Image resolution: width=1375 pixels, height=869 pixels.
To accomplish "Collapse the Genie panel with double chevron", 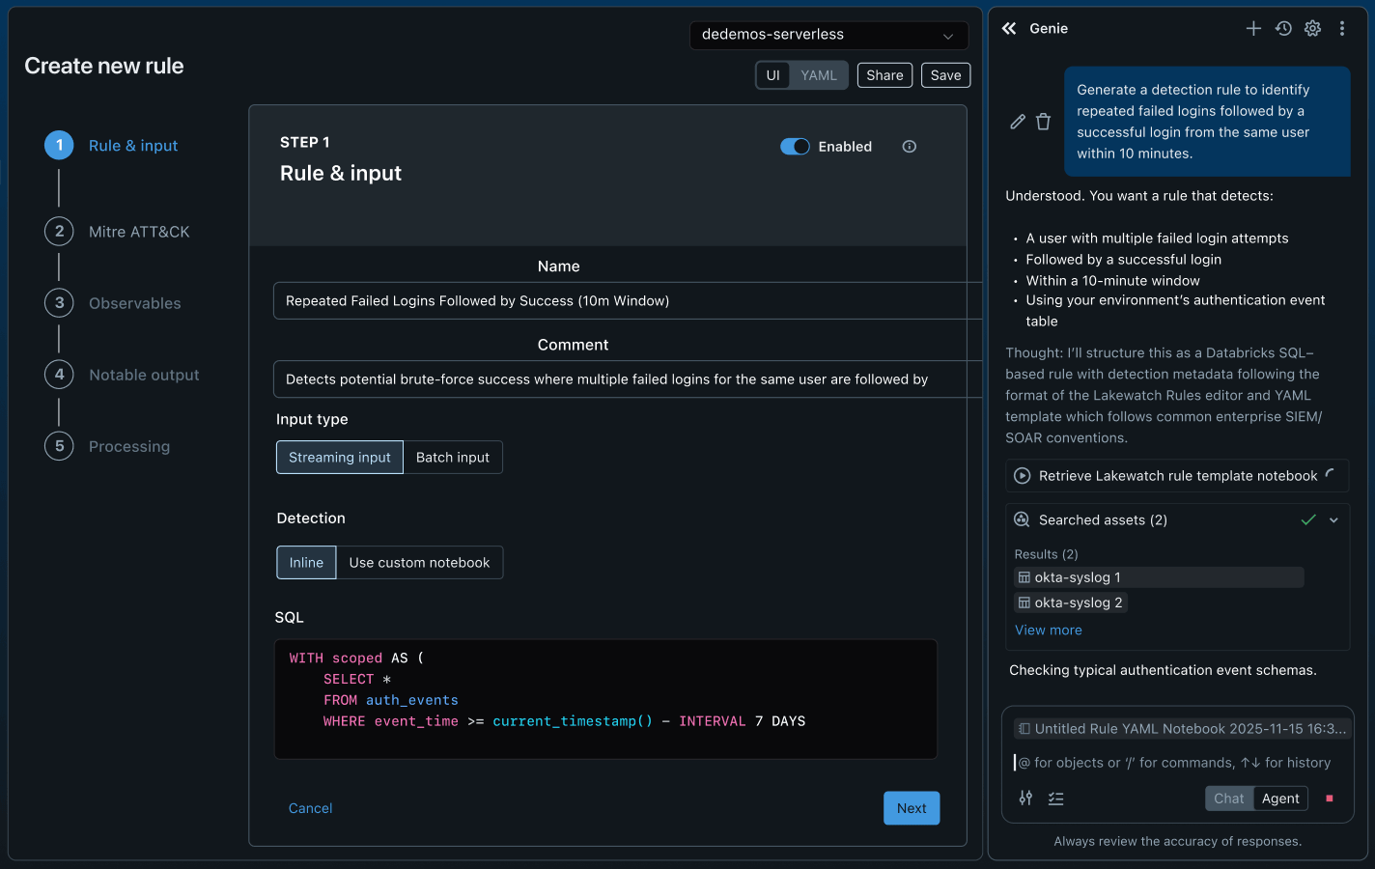I will 1009,29.
